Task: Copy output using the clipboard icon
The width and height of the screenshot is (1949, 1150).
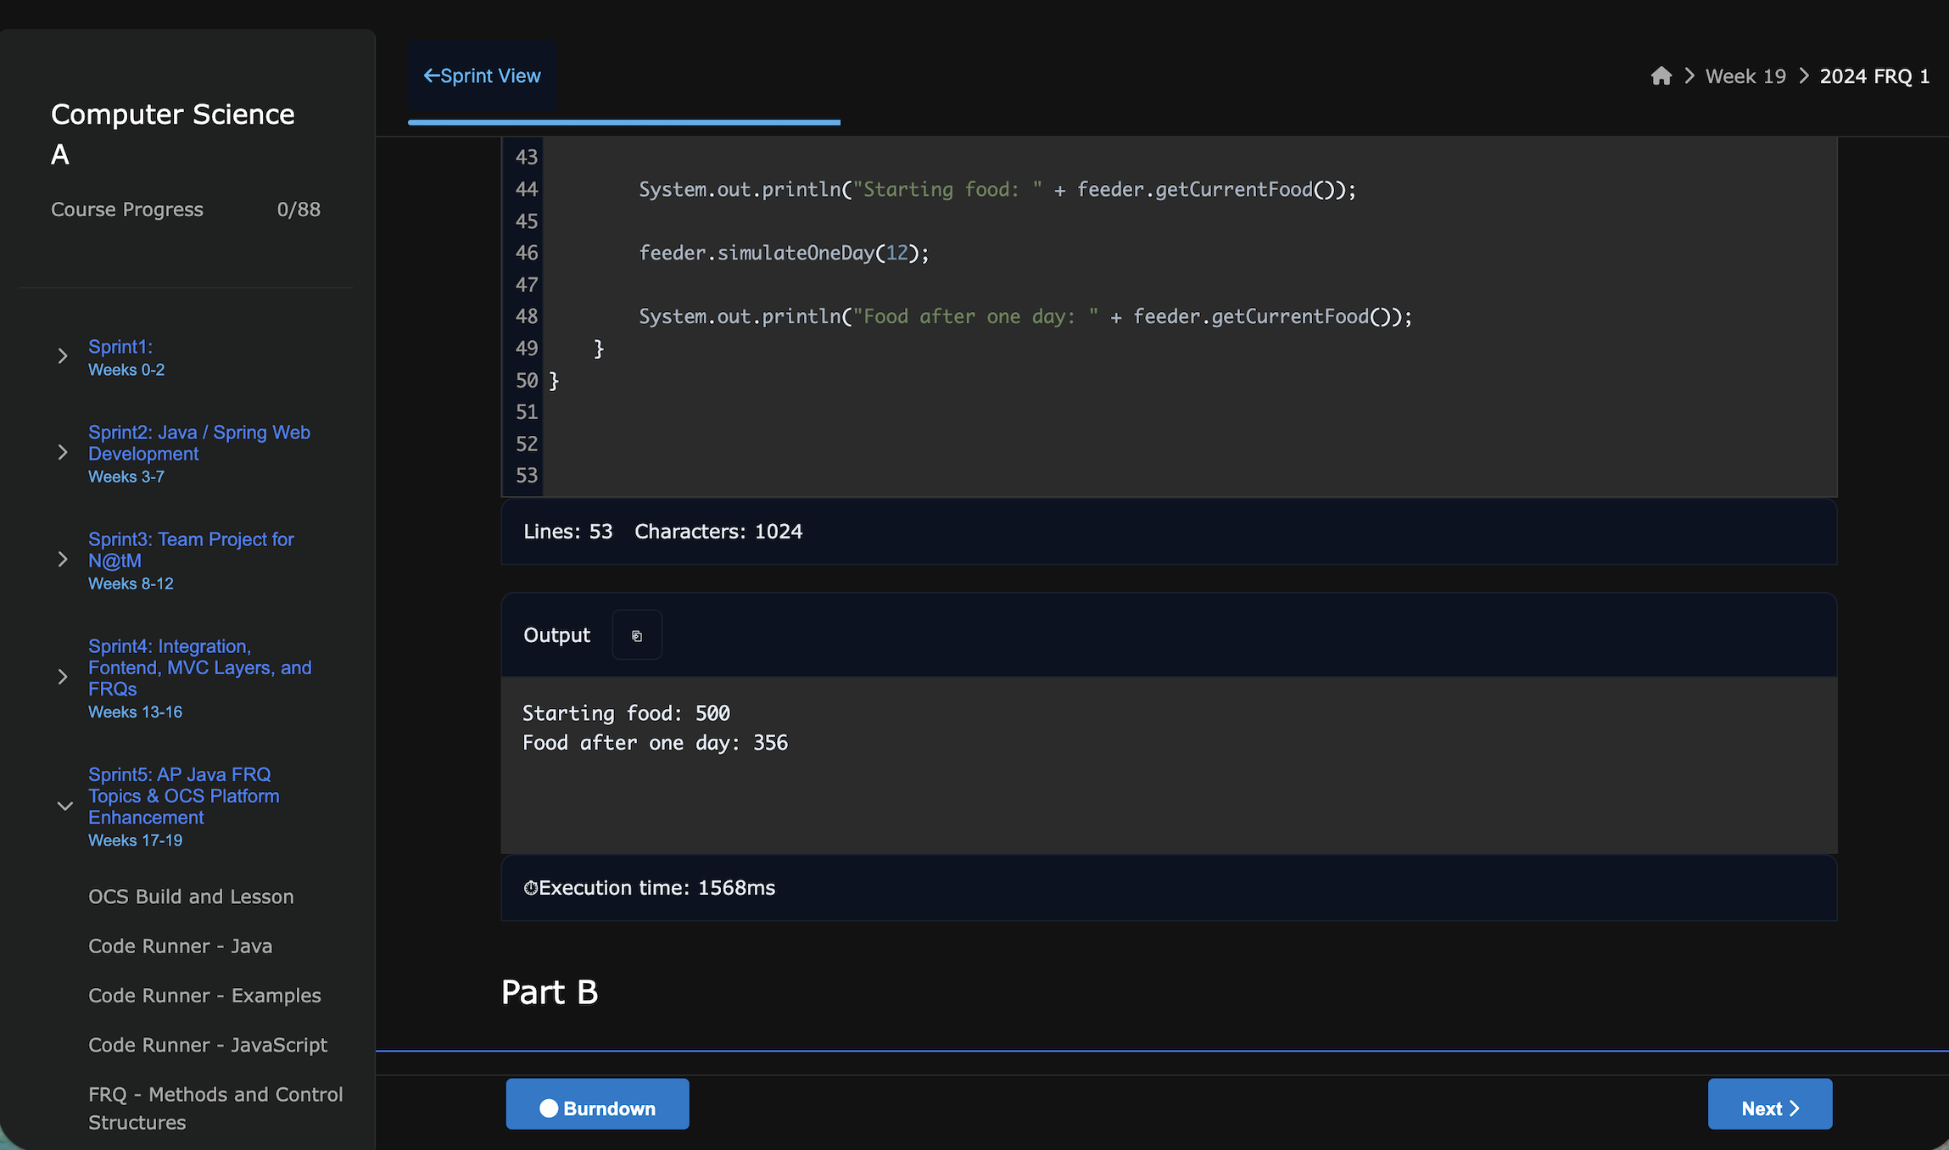Action: [x=637, y=635]
